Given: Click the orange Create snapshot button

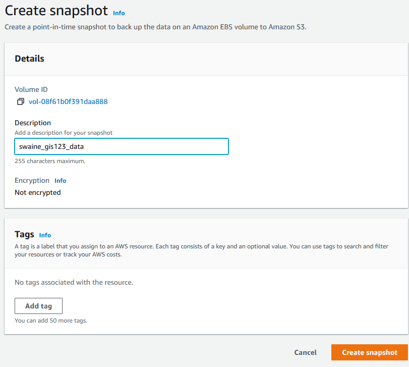Looking at the screenshot, I should [369, 352].
